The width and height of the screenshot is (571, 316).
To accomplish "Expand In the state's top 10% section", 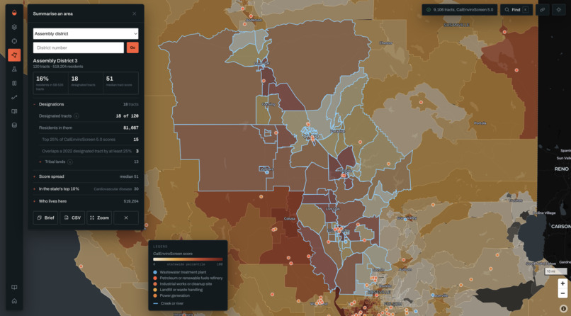I will tap(86, 189).
